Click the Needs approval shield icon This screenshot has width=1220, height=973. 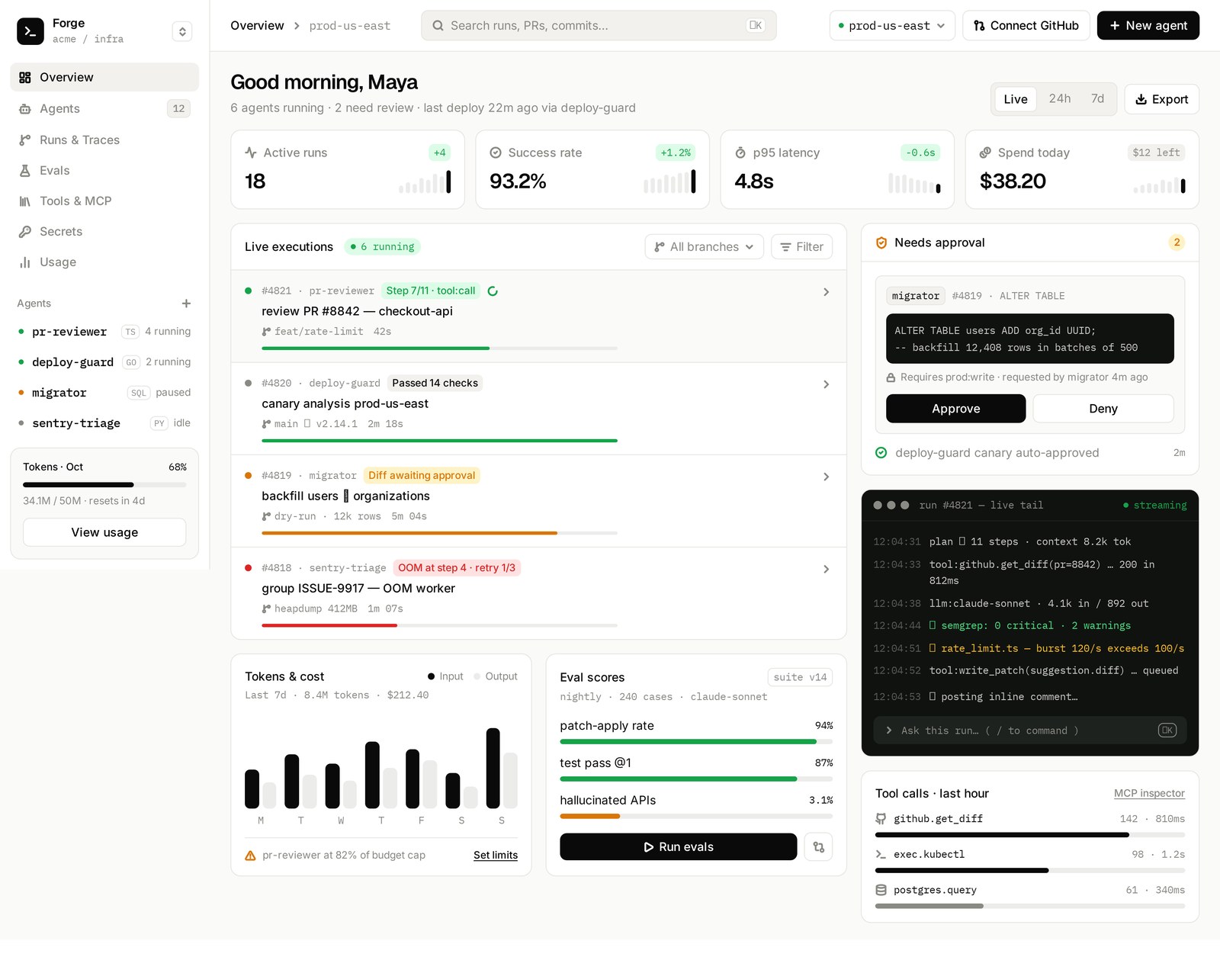881,242
